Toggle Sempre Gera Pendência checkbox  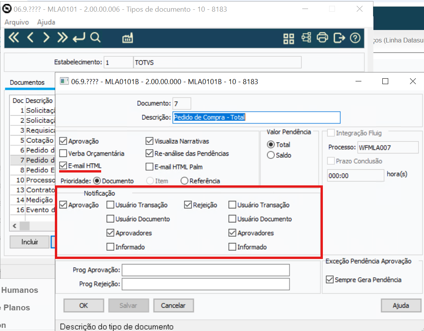pyautogui.click(x=329, y=280)
